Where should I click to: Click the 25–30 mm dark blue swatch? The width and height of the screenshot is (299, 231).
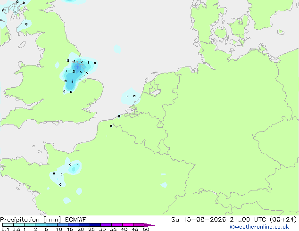coord(95,225)
